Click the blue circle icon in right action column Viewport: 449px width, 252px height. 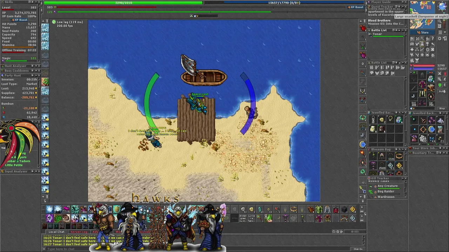(x=363, y=144)
